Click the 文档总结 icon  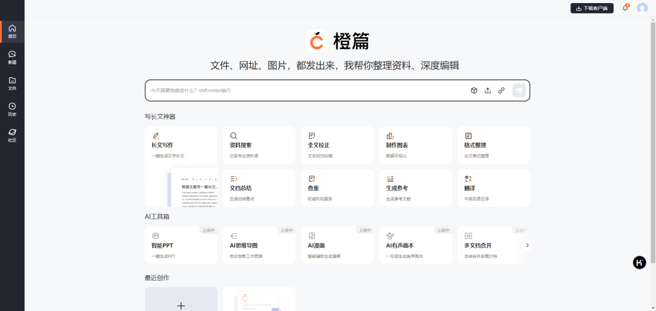(234, 179)
